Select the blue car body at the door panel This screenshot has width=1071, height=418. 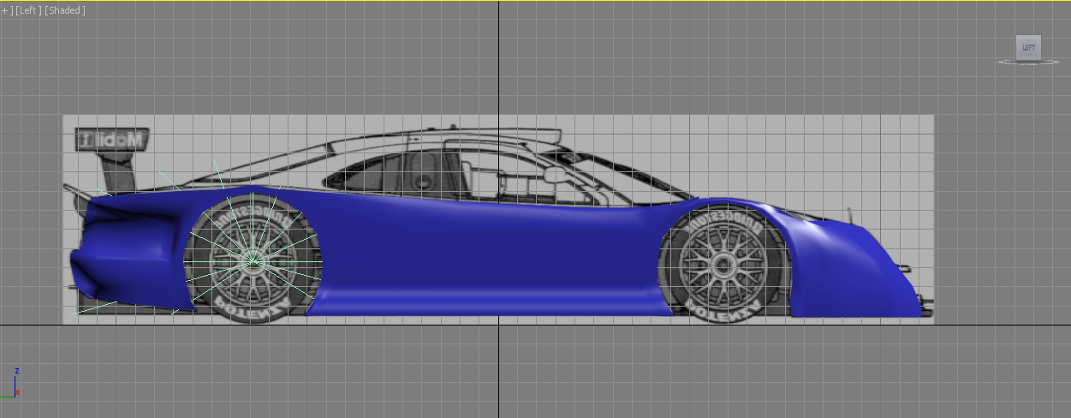479,257
